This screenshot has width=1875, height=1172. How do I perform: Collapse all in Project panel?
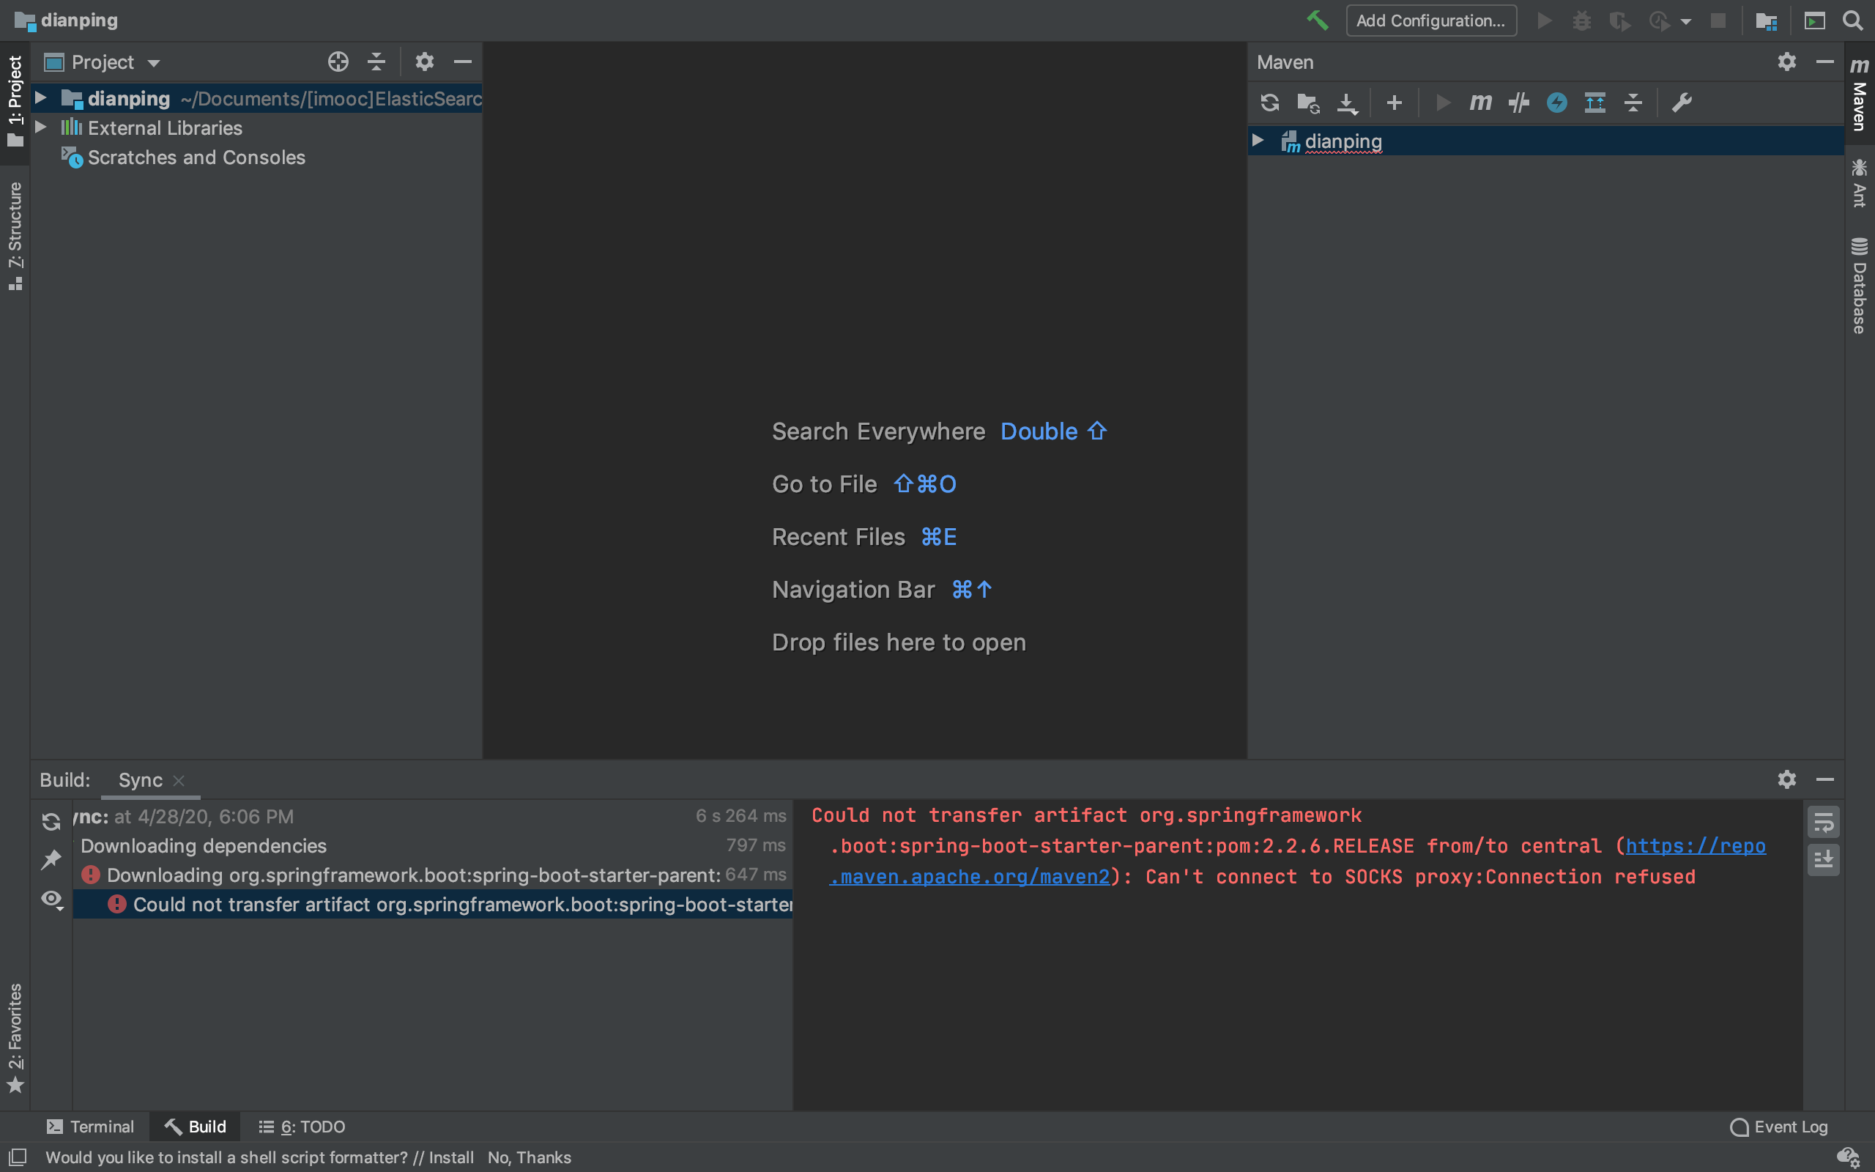point(376,62)
